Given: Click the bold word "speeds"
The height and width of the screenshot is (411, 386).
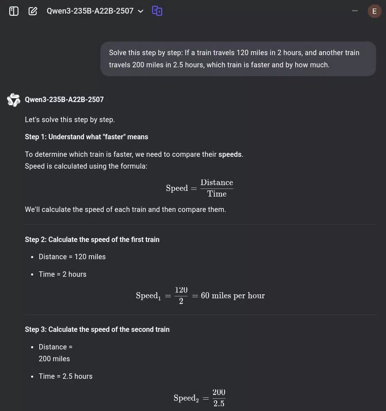Looking at the screenshot, I should click(230, 154).
